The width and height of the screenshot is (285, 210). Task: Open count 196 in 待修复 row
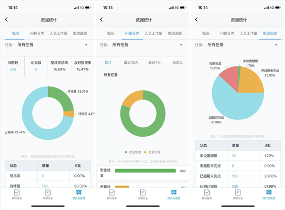coord(45,186)
